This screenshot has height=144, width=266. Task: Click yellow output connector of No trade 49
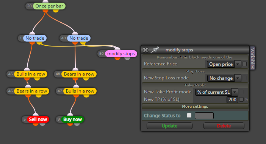(83, 43)
